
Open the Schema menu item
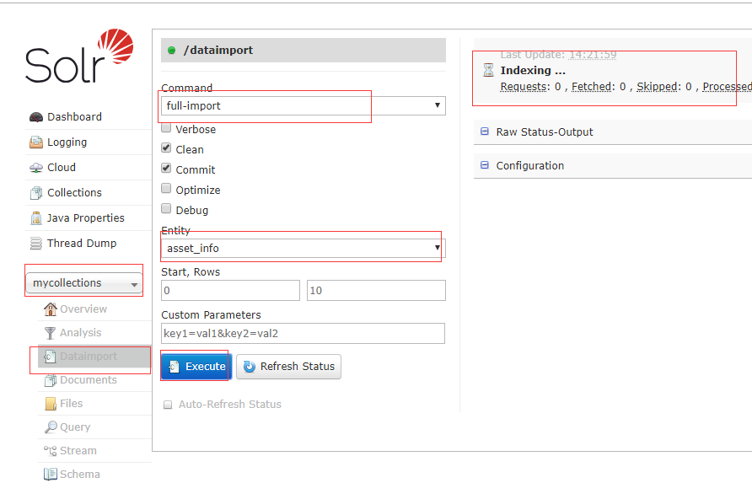79,475
